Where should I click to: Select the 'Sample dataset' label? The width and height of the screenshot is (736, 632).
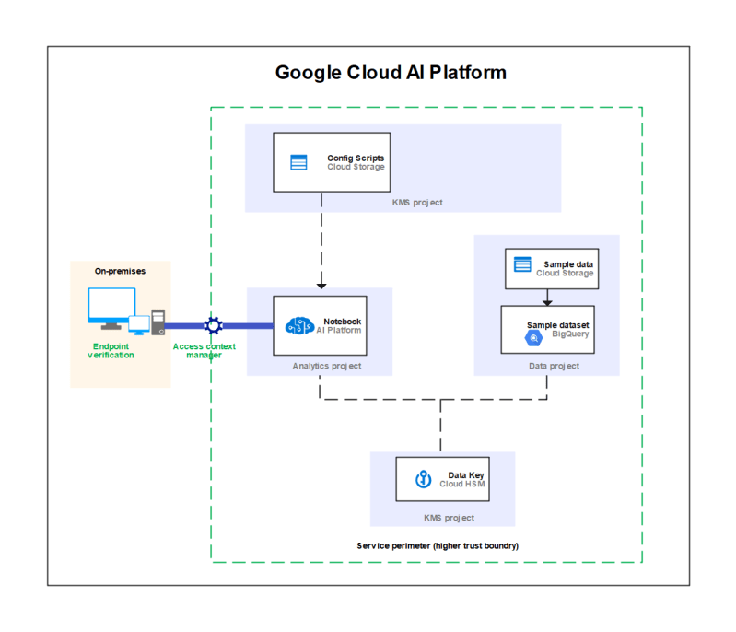(557, 325)
